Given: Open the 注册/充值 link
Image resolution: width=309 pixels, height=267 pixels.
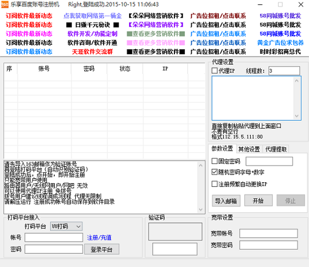Looking at the screenshot, I should (99, 238).
